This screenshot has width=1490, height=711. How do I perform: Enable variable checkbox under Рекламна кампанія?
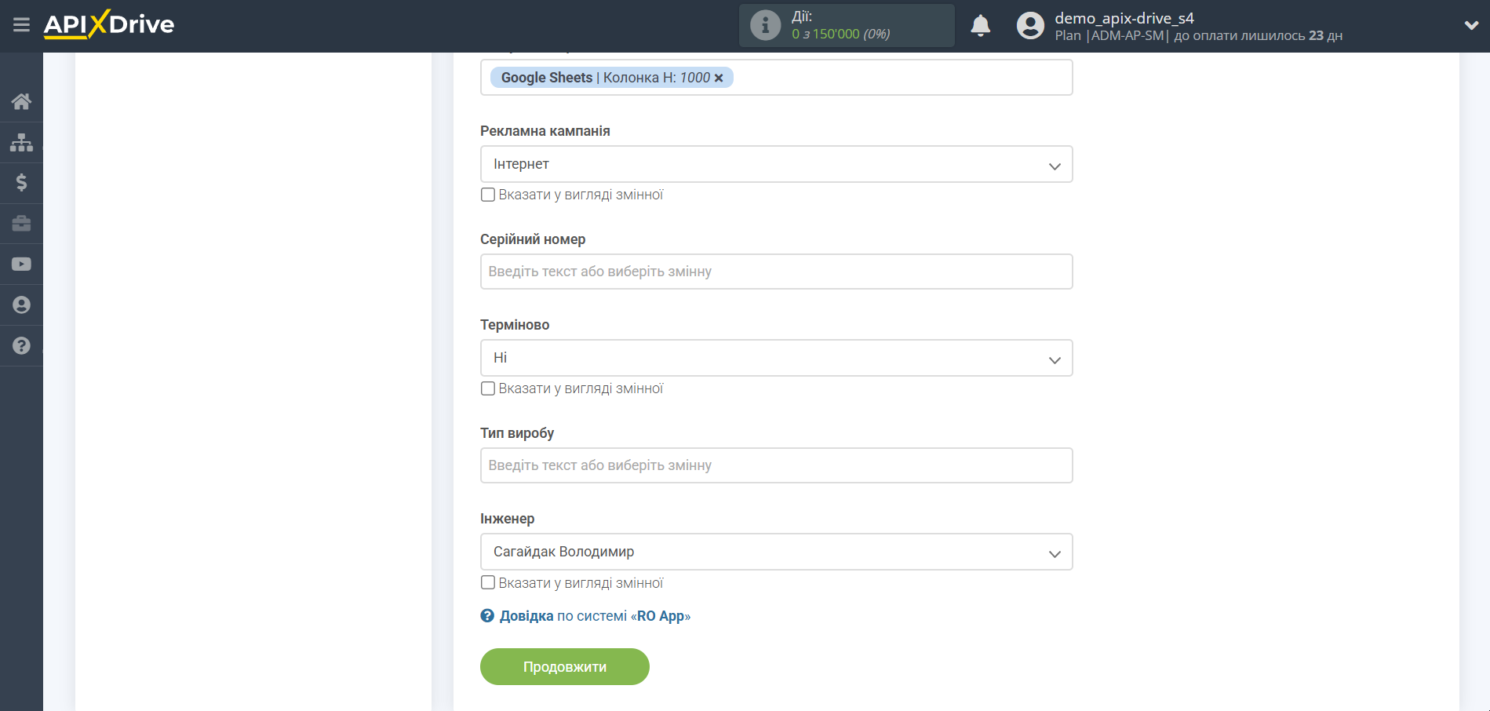(x=488, y=195)
